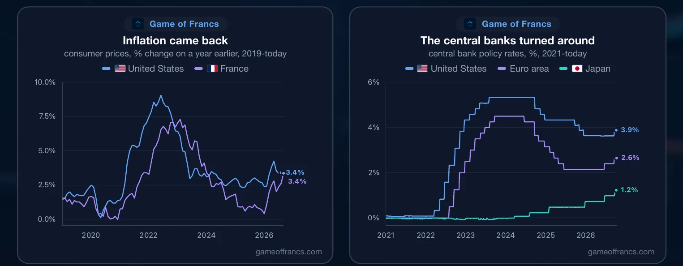Click Game of Francs logo icon on central banks chart
683x266 pixels.
pyautogui.click(x=470, y=24)
